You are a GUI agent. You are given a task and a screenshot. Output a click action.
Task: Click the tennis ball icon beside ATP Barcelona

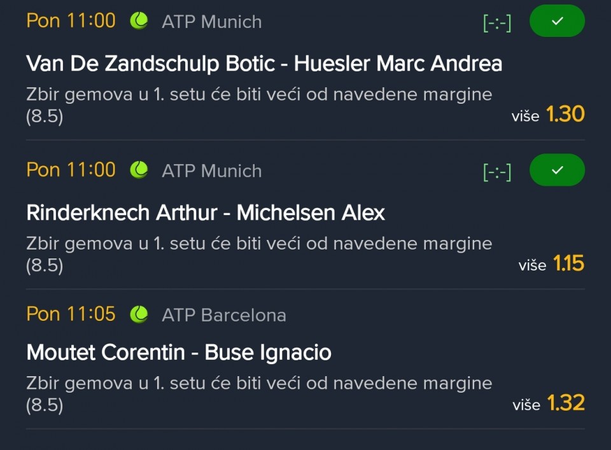pyautogui.click(x=139, y=314)
